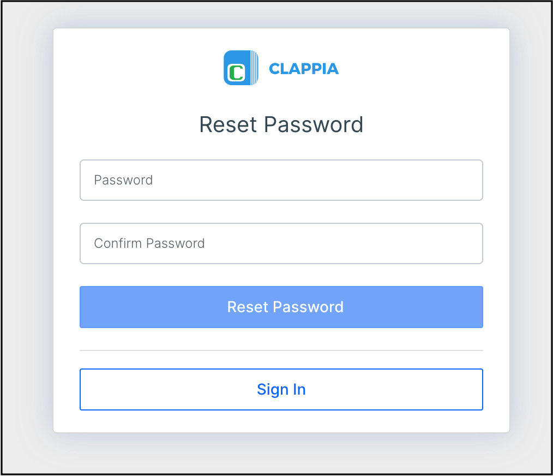
Task: Select the outlined Sign In control
Action: point(281,389)
